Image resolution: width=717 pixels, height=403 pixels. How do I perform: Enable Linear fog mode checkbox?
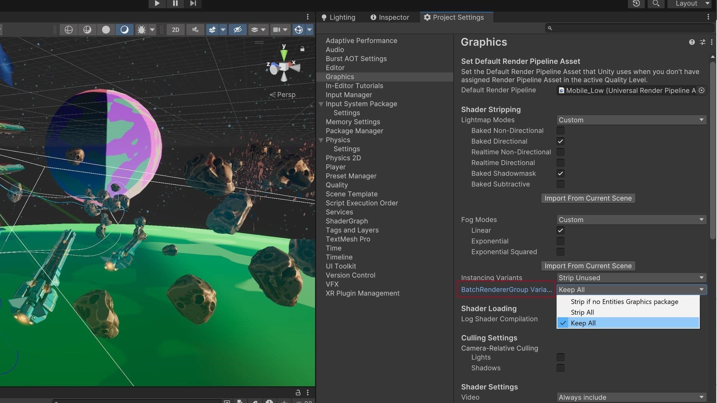click(560, 230)
